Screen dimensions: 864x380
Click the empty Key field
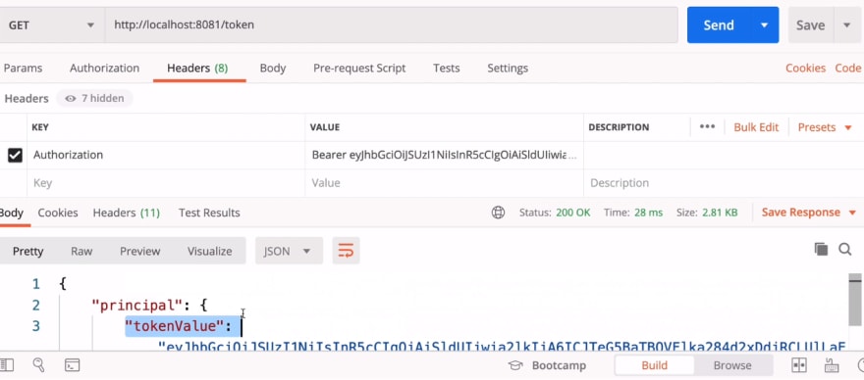(x=166, y=183)
